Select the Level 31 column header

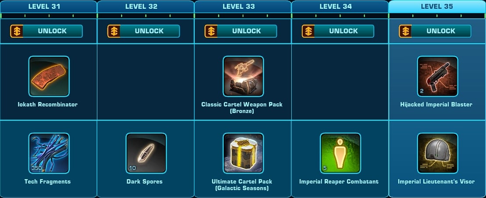pyautogui.click(x=49, y=7)
